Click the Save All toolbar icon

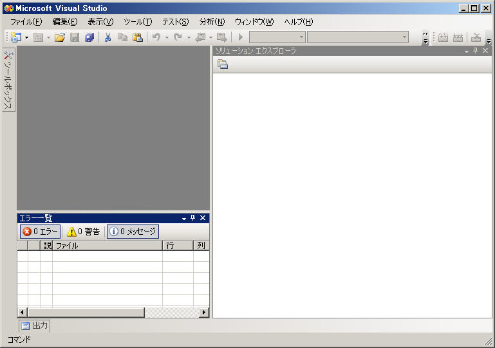tap(89, 37)
